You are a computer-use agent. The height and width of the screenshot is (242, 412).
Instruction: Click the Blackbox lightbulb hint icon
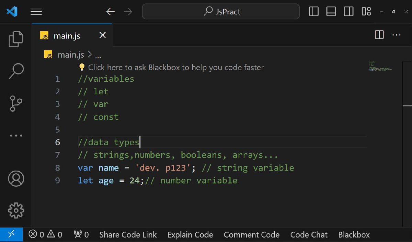tap(82, 67)
